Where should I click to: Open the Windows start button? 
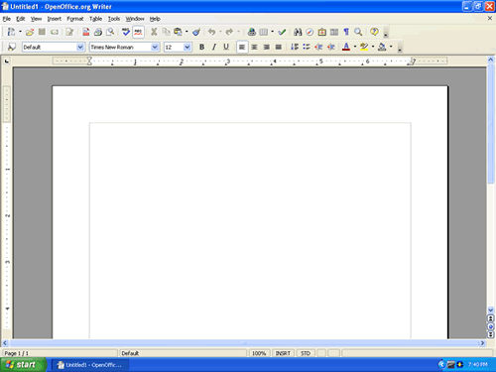tap(23, 365)
